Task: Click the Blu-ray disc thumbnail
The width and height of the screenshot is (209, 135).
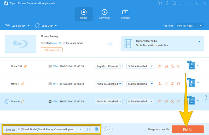Action: tap(20, 44)
